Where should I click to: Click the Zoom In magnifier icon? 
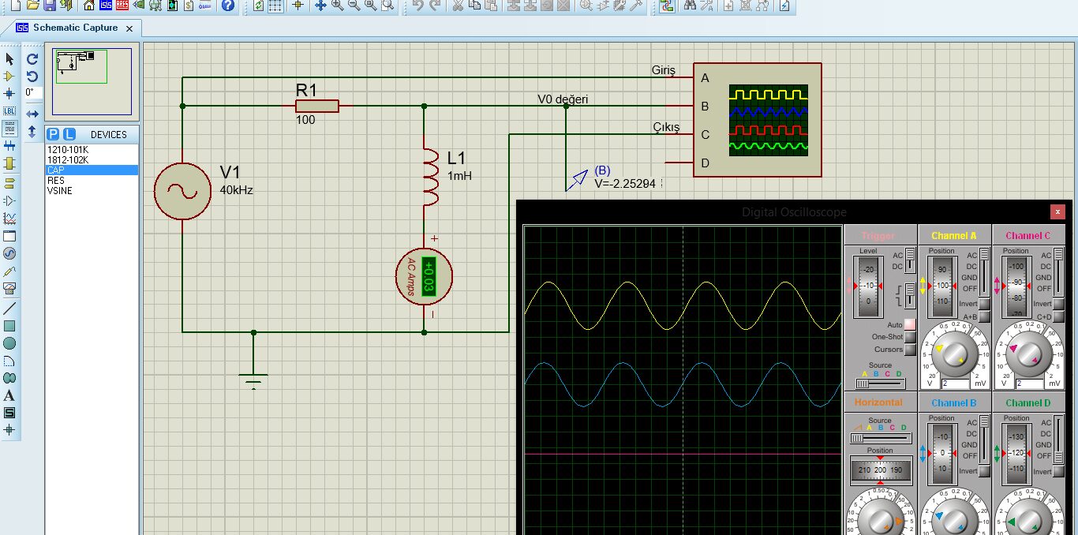pos(338,6)
